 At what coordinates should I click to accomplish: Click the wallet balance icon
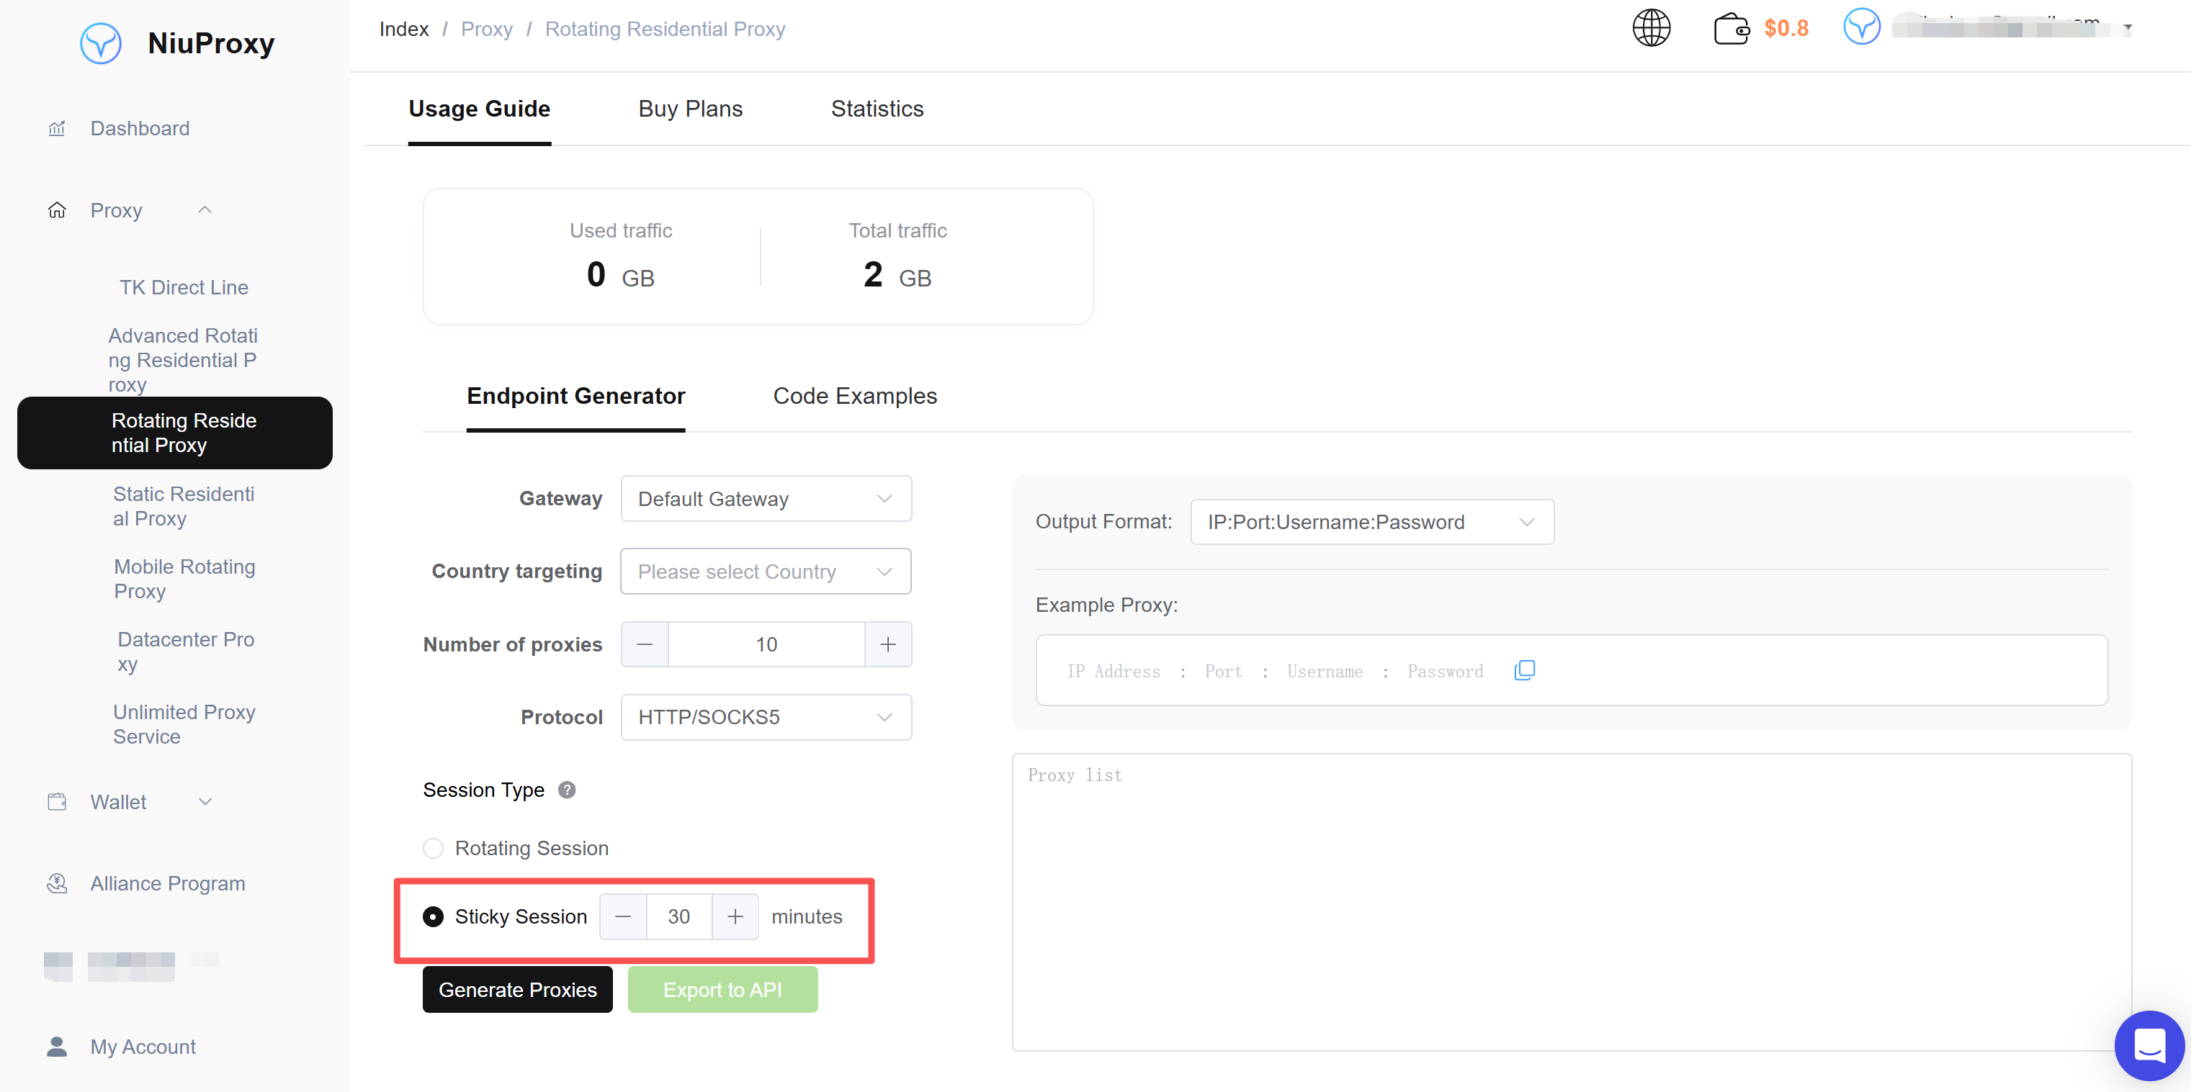click(x=1731, y=28)
